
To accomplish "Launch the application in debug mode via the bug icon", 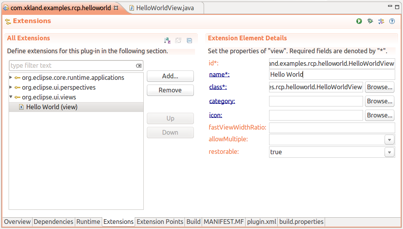I will click(x=370, y=21).
